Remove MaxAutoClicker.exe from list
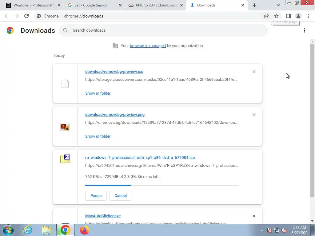 click(254, 216)
